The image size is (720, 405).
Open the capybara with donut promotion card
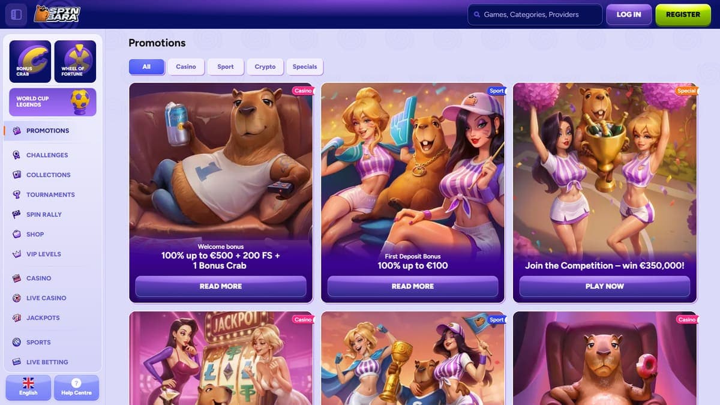click(605, 358)
